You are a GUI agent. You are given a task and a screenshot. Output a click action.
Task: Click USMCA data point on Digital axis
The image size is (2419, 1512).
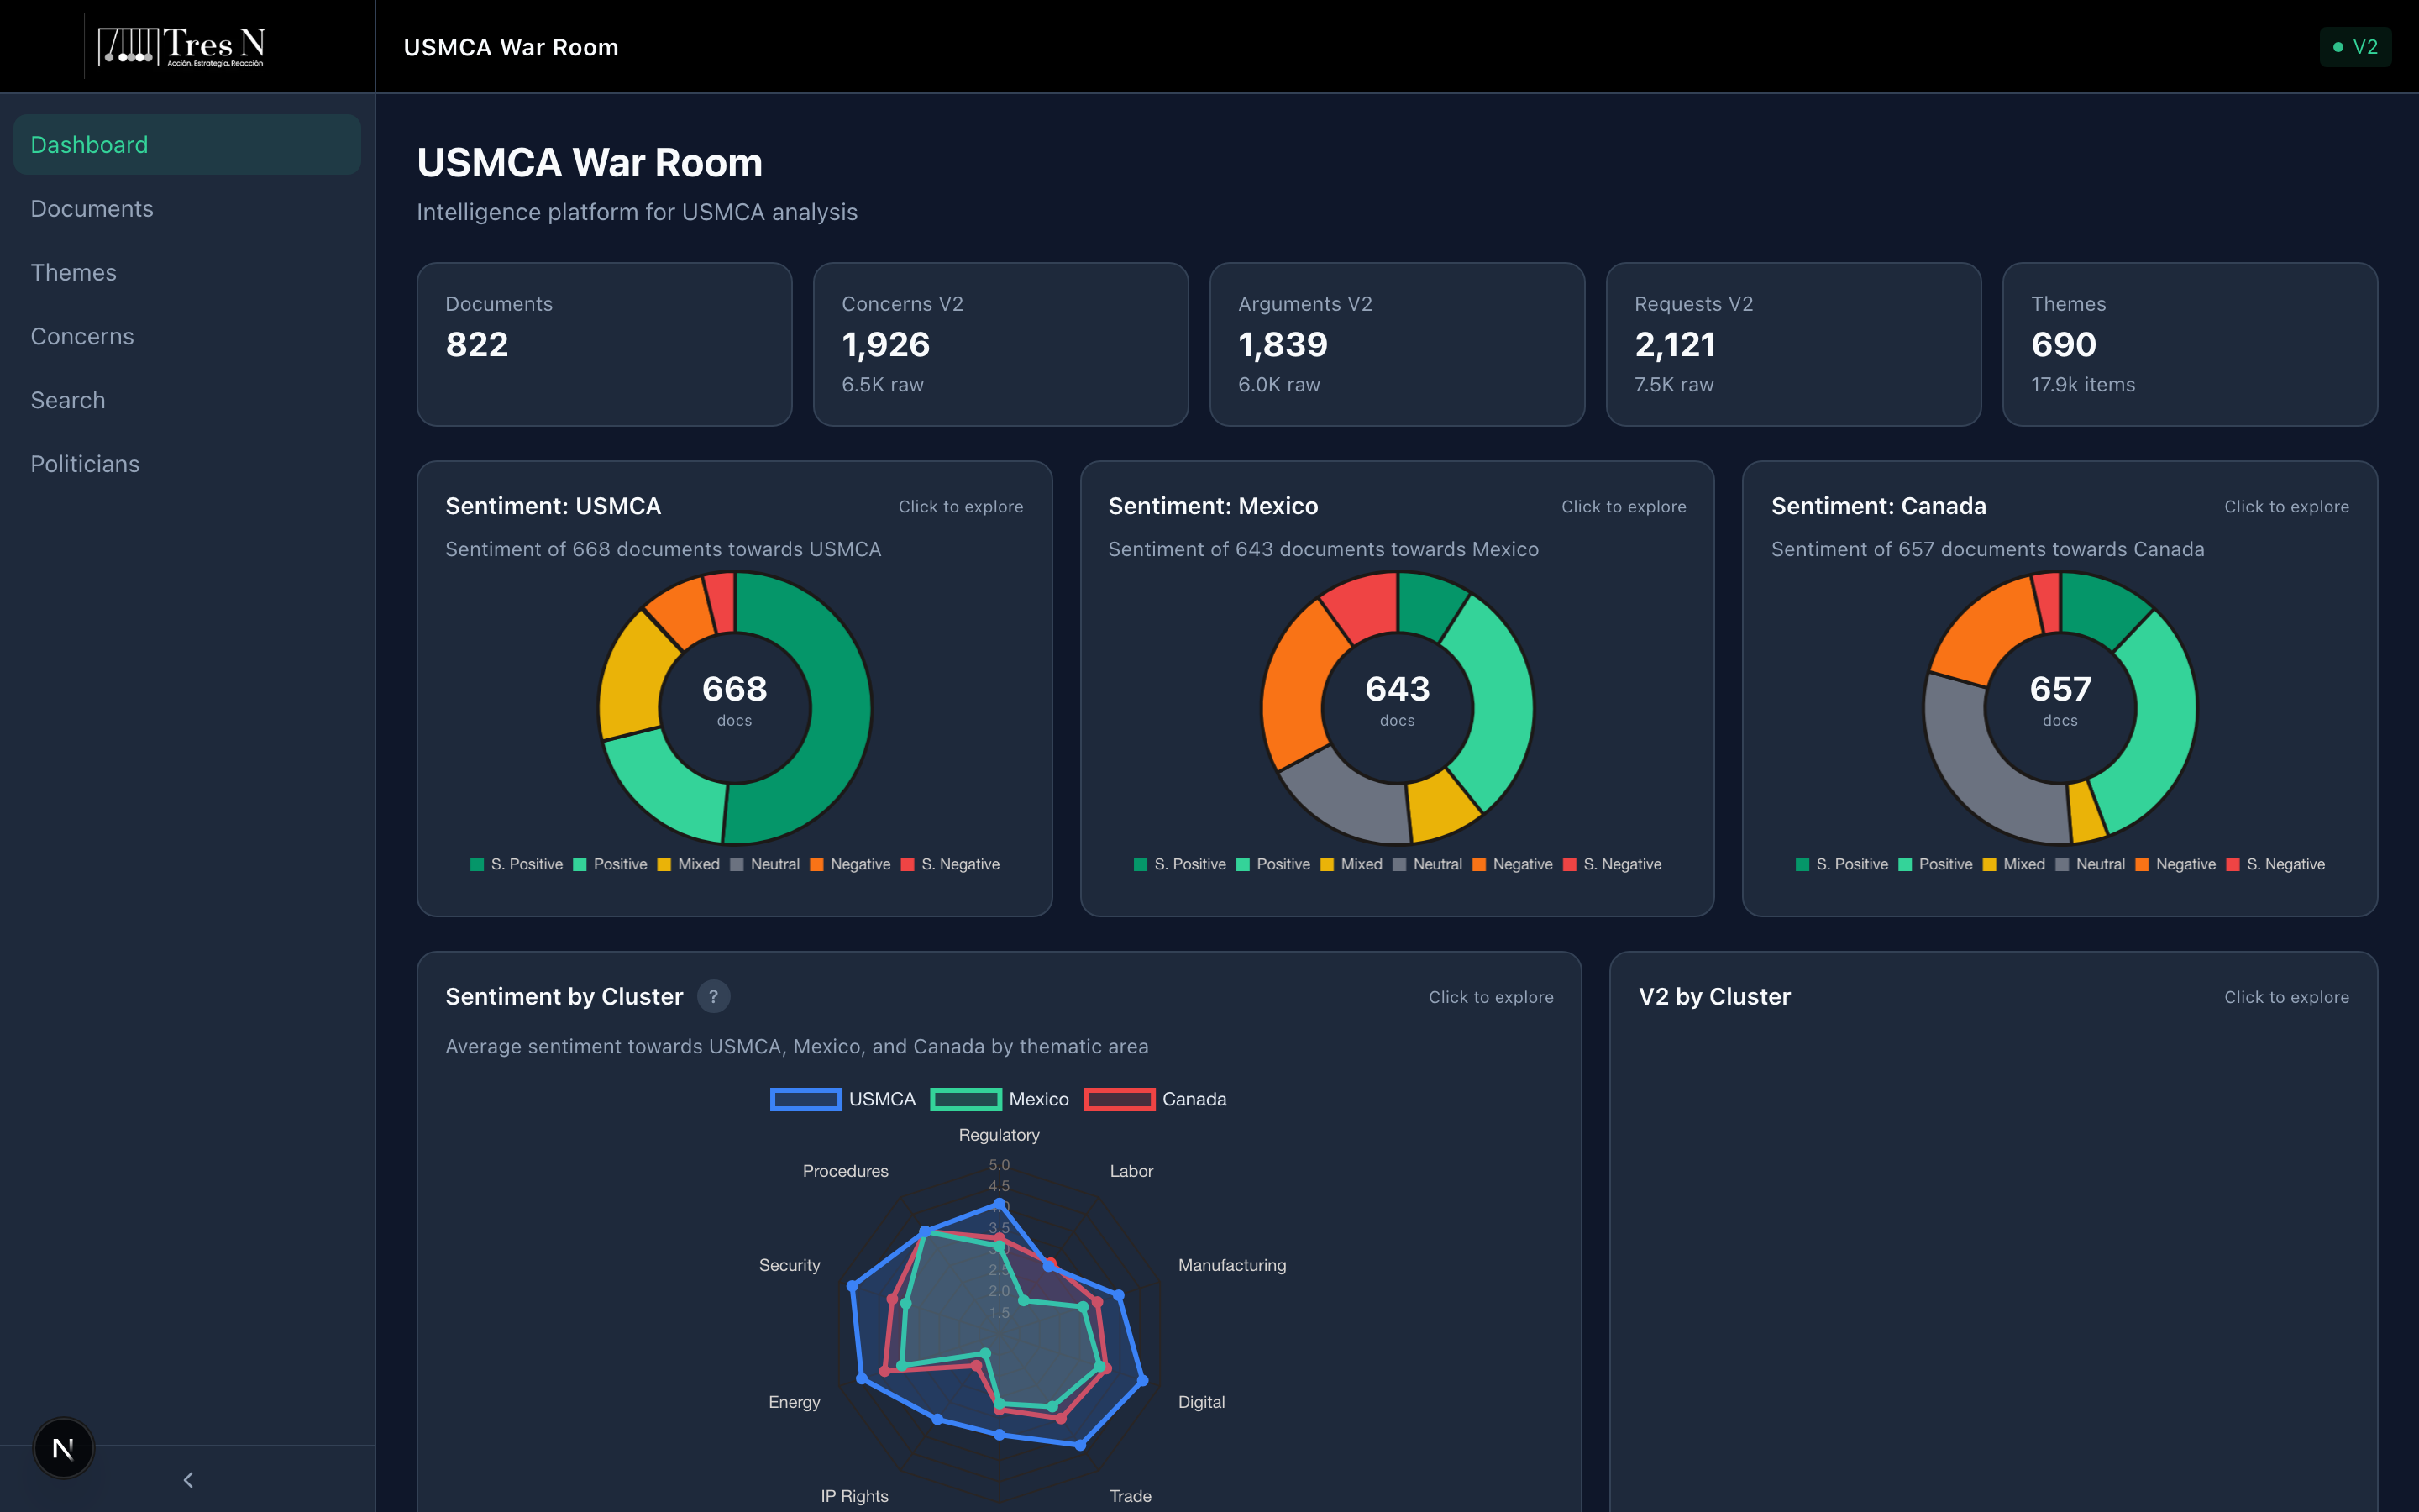click(x=1142, y=1381)
